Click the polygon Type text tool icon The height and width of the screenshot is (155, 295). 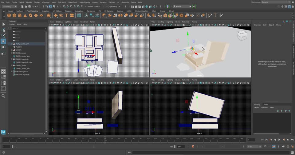66,15
